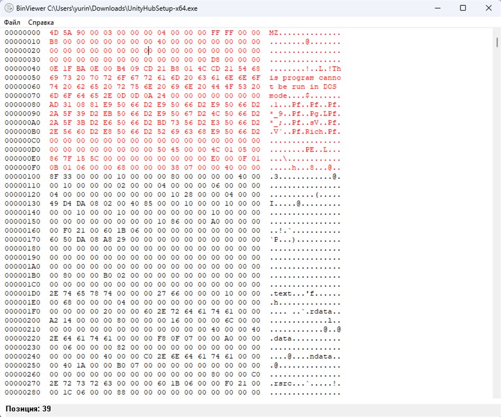Click byte 5A in row 00000000
Screen dimensions: 501x417
click(67, 33)
